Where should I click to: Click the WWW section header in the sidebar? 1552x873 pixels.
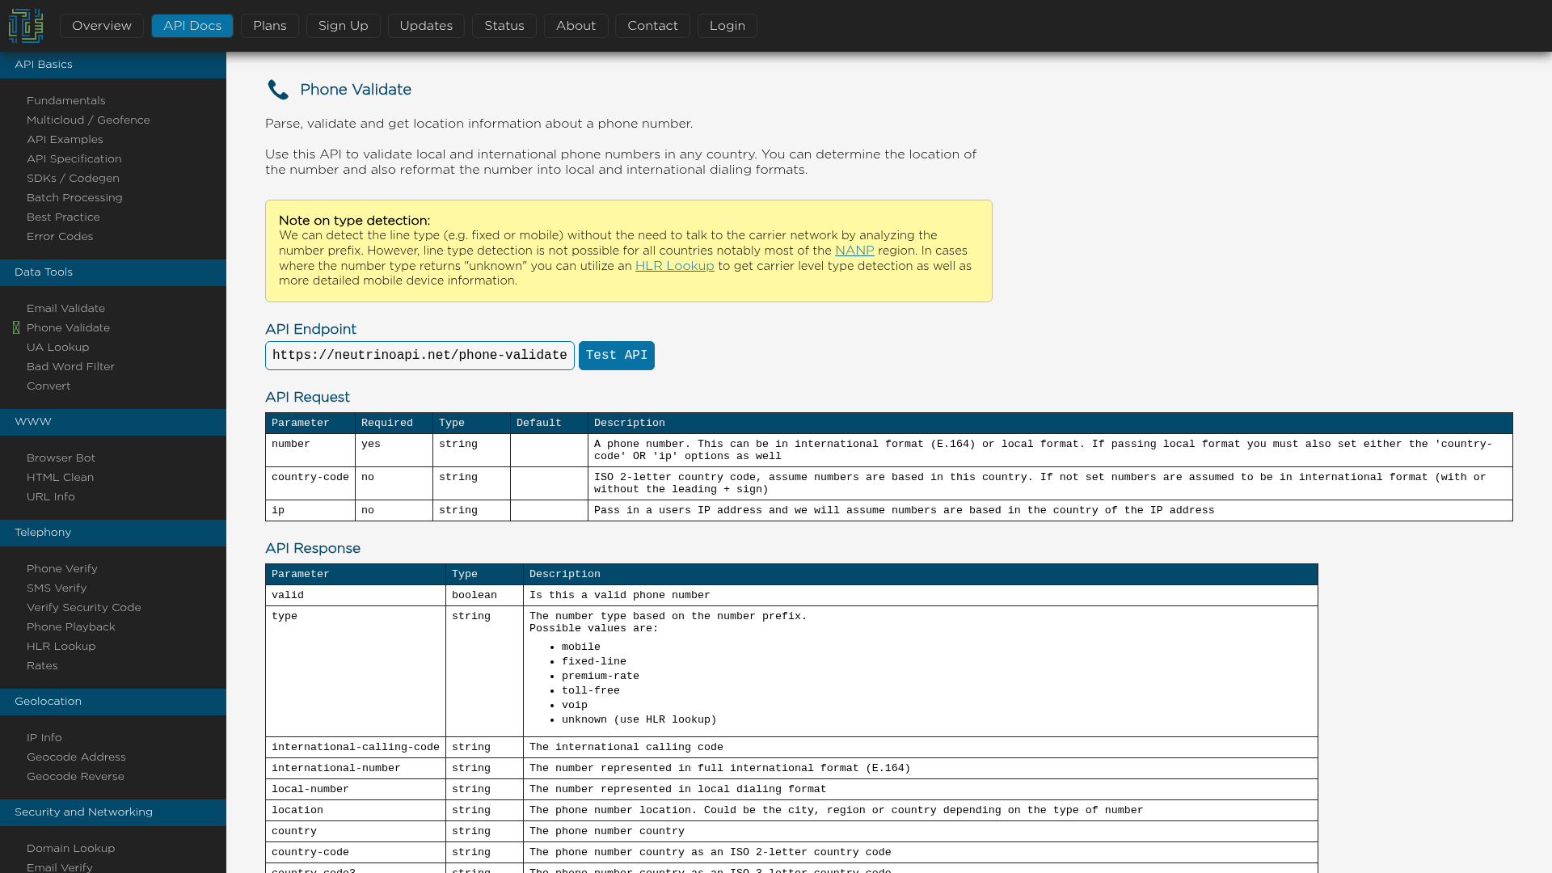[x=113, y=422]
